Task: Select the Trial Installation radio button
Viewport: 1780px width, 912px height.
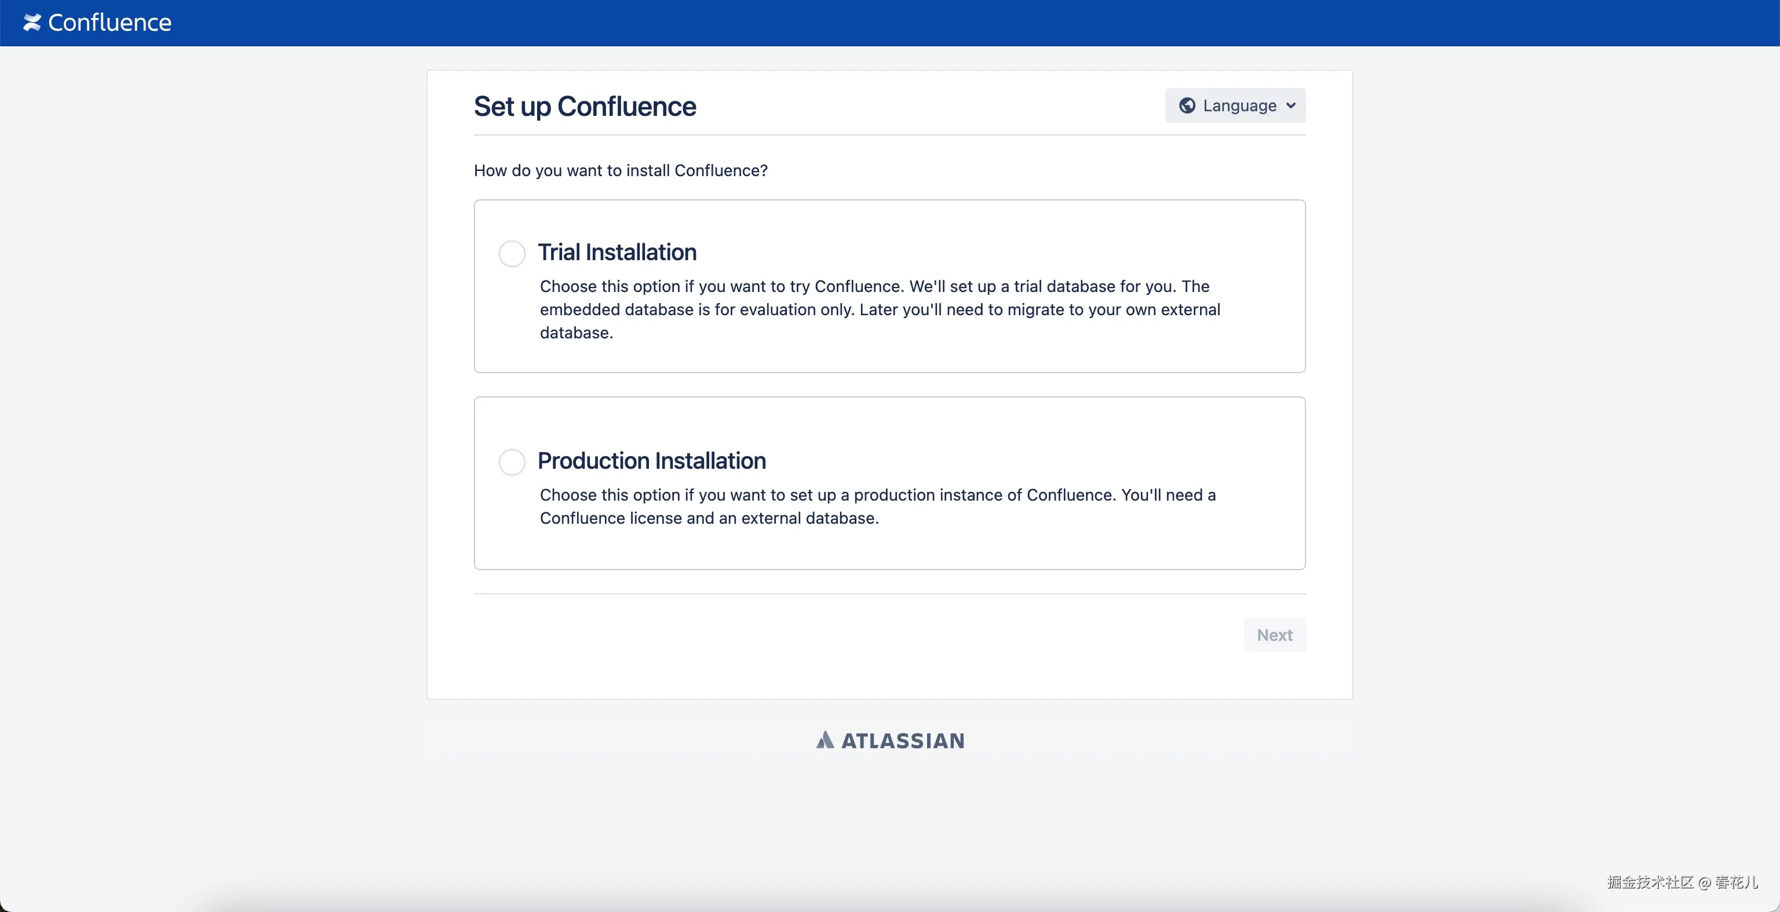Action: point(512,254)
